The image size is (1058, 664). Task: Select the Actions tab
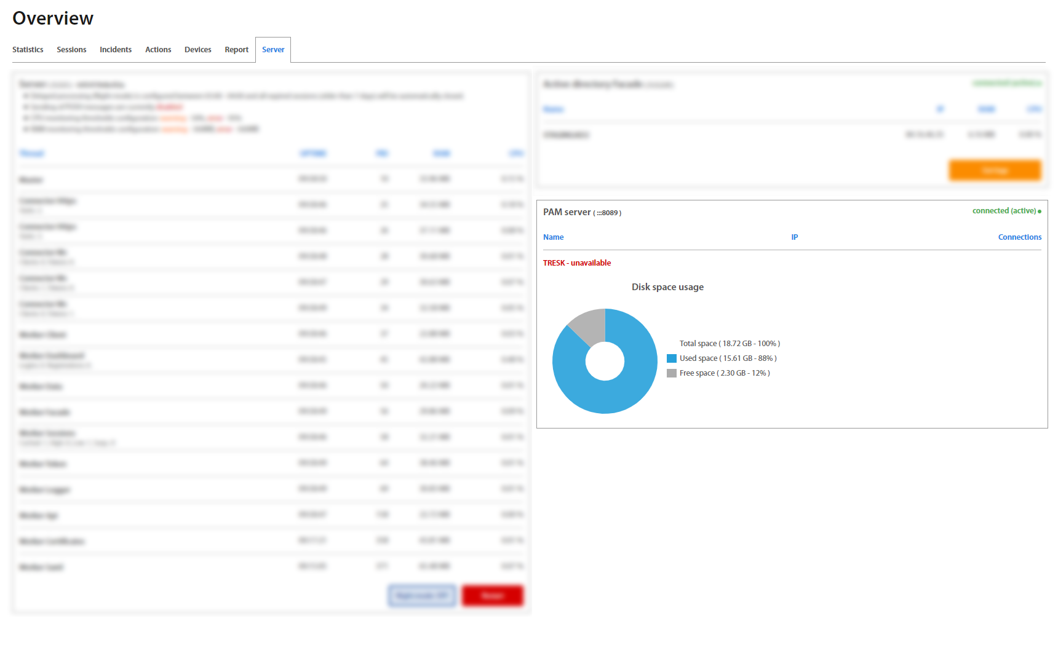click(158, 50)
